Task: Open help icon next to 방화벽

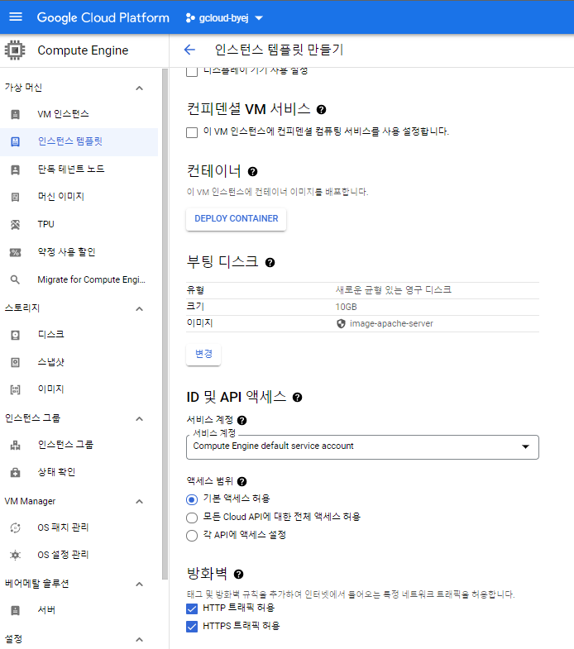Action: pyautogui.click(x=238, y=575)
